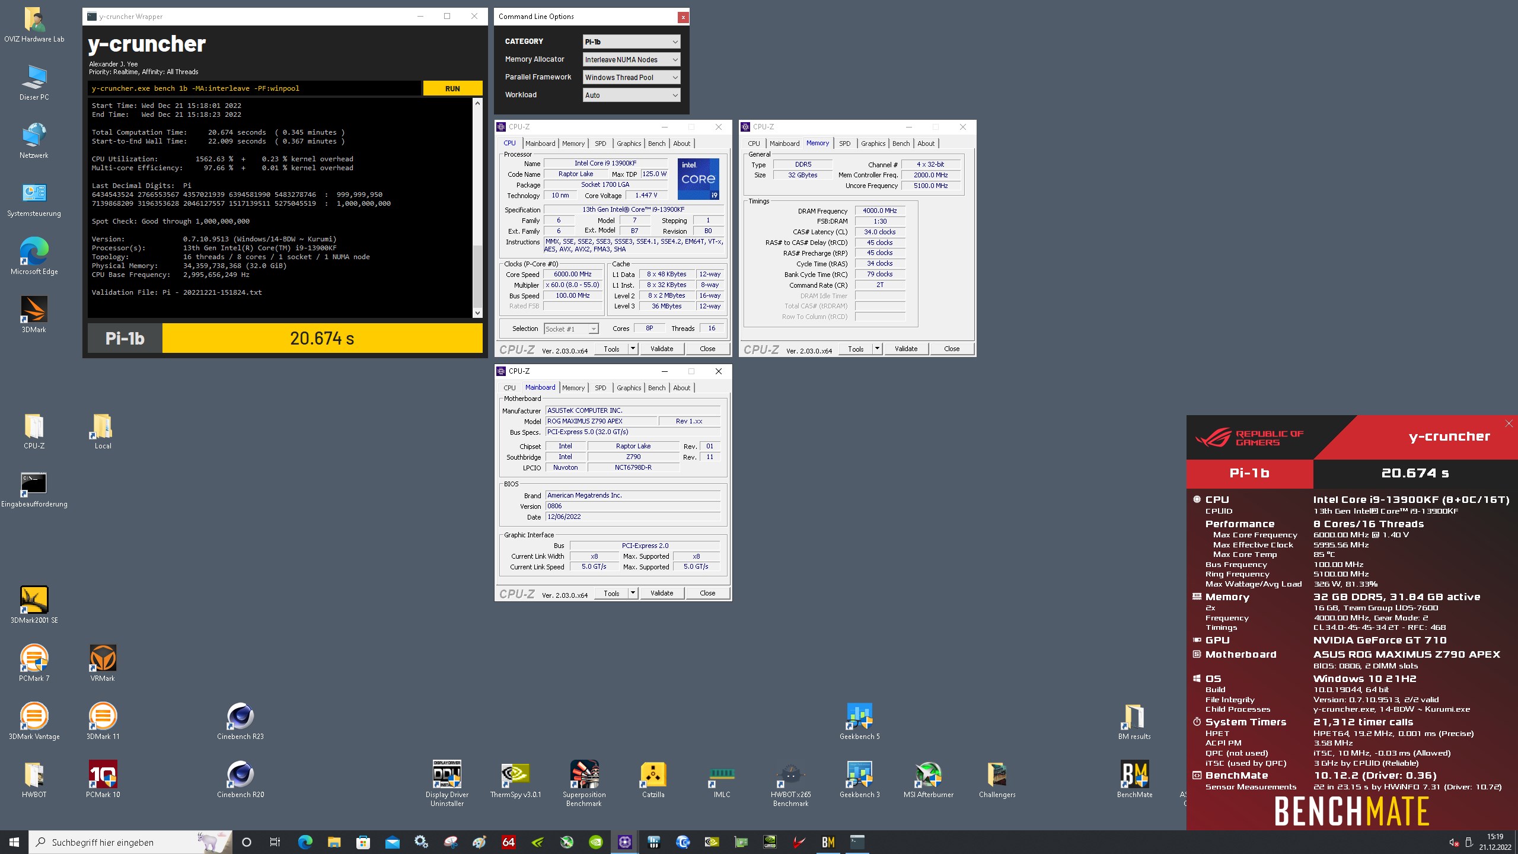Select the Microsoft Edge desktop icon
This screenshot has height=854, width=1518.
[34, 256]
